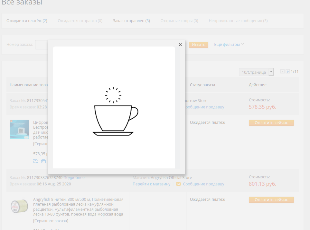Switch to Заказ отправлен (3) tab
Screen dimensions: 310x230
[x=131, y=21]
